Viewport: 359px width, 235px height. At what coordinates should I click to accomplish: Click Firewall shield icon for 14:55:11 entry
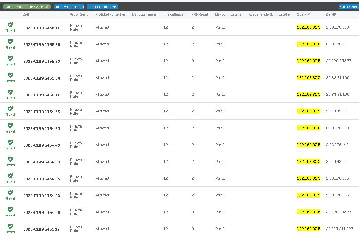point(10,92)
